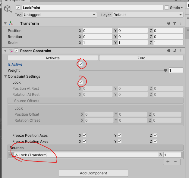Image resolution: width=189 pixels, height=178 pixels.
Task: Open Parent Constraint help reference
Action: tap(169, 51)
